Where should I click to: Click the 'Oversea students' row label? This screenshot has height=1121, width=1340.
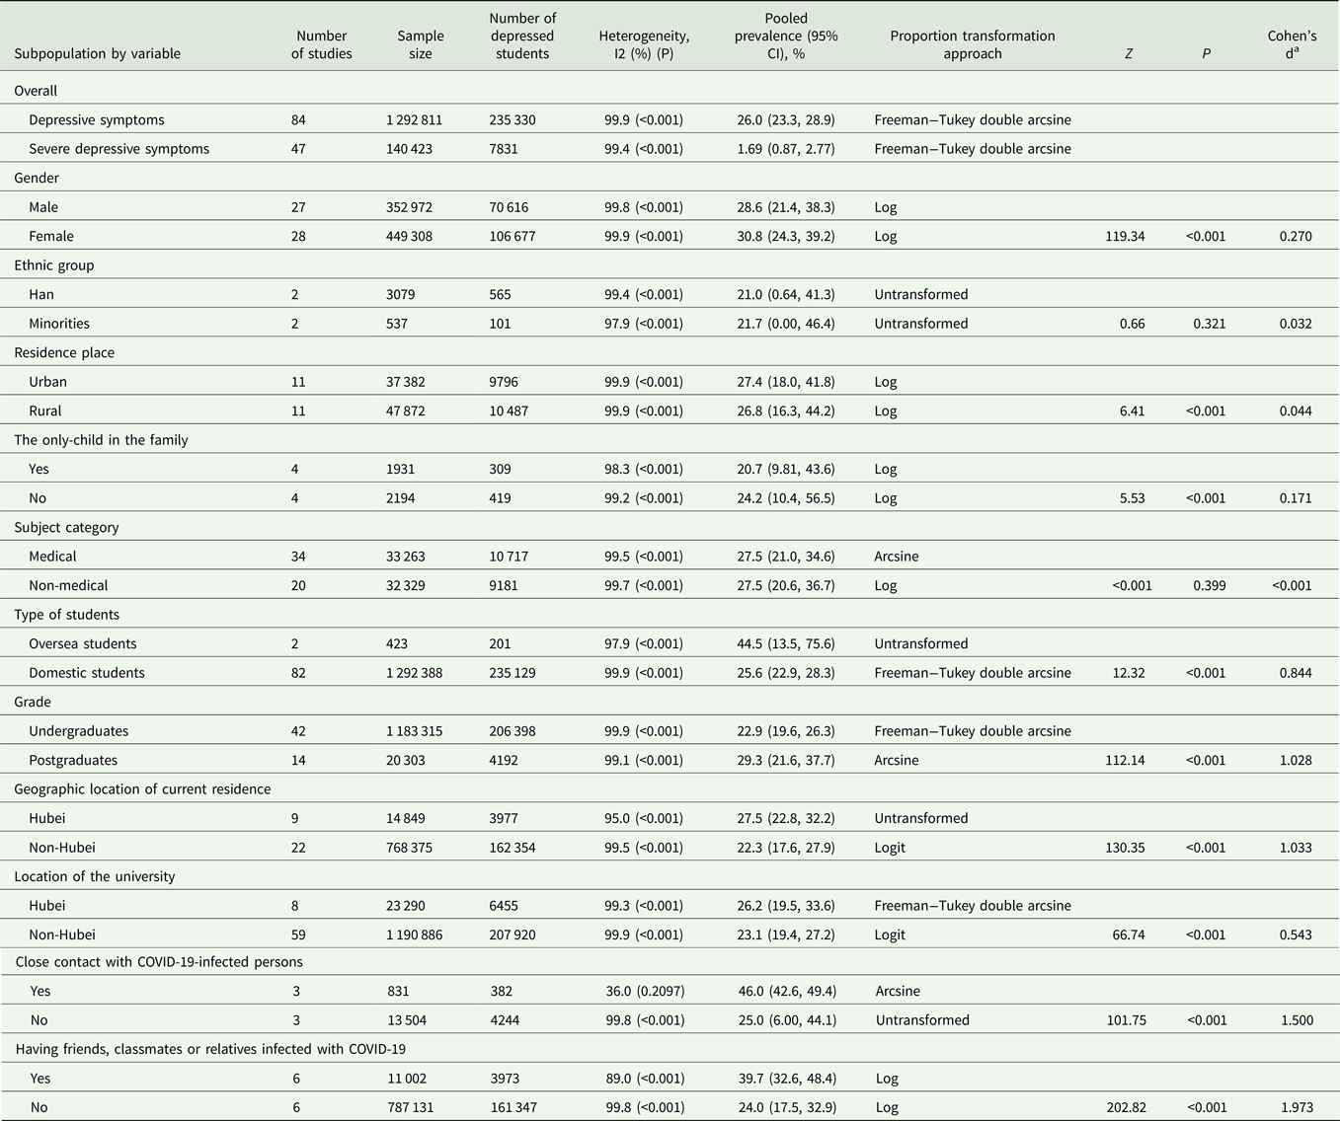tap(83, 643)
